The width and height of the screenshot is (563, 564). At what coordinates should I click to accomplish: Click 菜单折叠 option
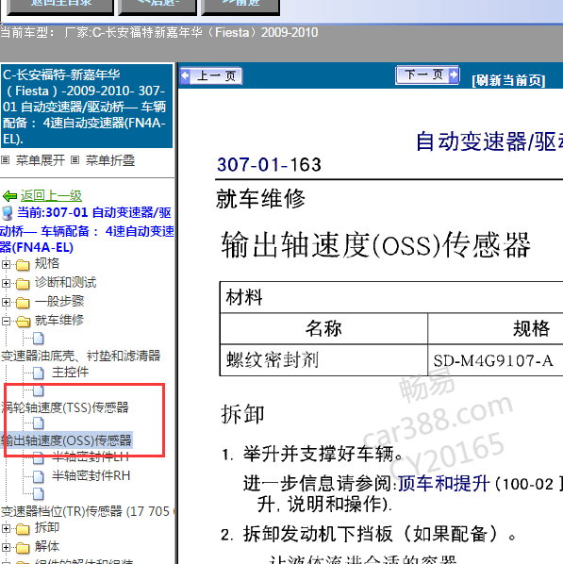point(110,160)
